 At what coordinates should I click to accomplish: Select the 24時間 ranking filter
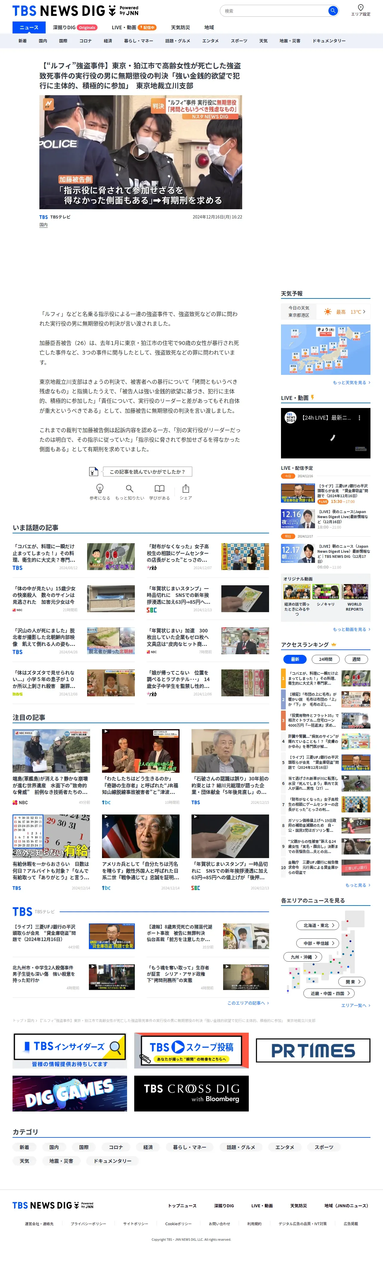325,659
